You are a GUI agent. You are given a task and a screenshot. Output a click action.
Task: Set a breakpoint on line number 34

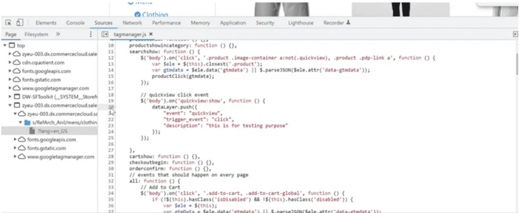(x=112, y=193)
